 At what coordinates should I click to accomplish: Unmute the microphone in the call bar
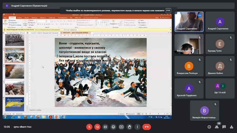[89, 127]
